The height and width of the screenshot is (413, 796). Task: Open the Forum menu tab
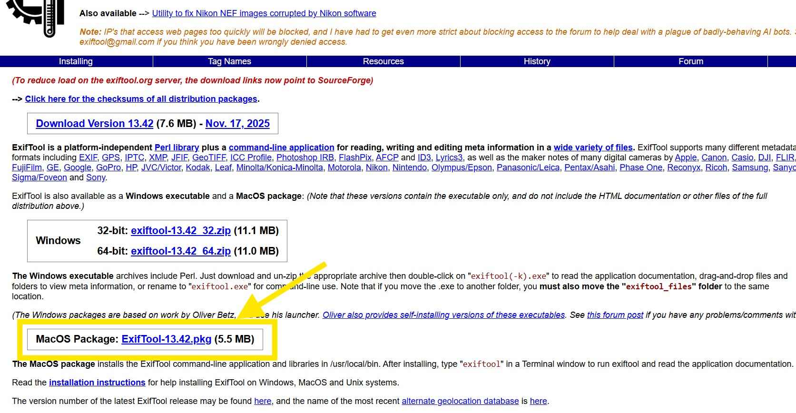click(x=690, y=61)
